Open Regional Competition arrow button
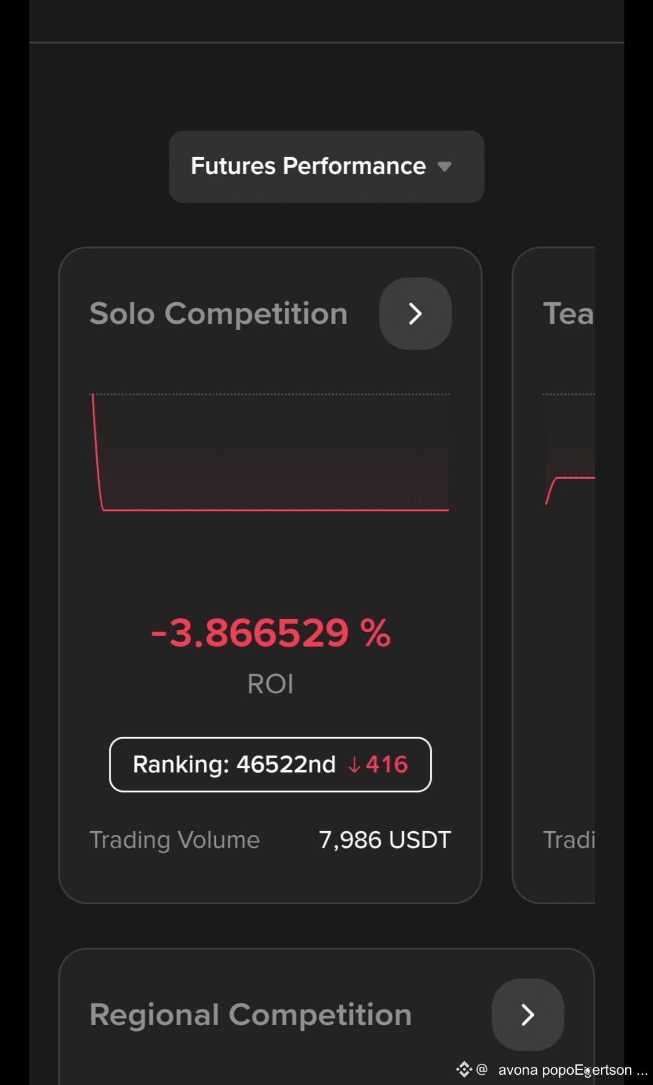 point(528,1014)
